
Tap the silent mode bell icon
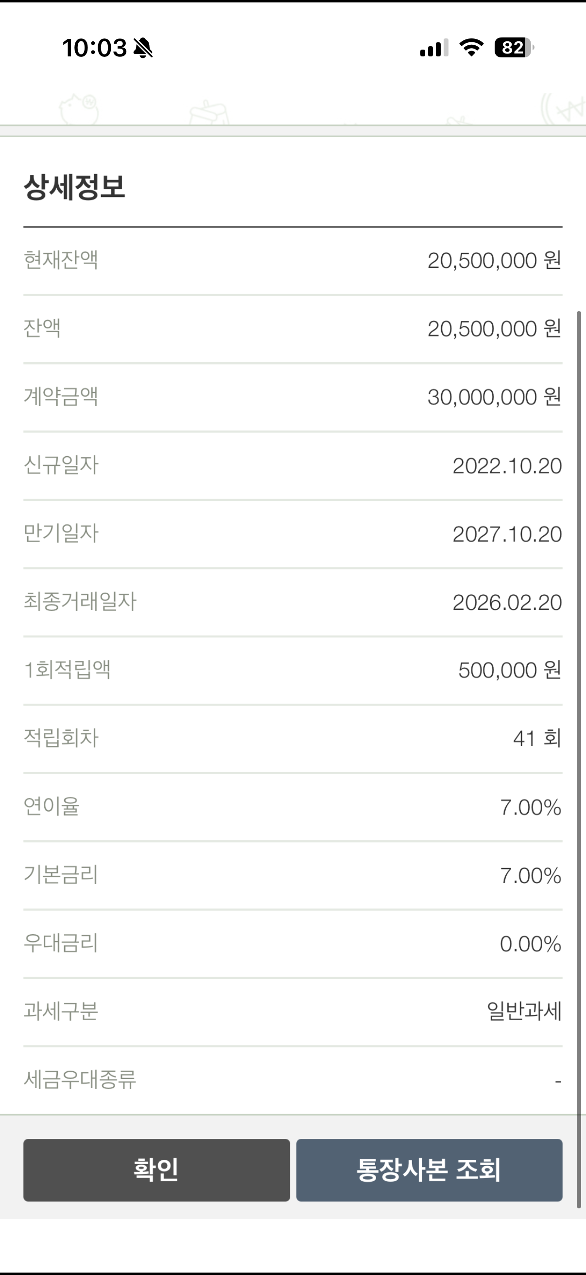coord(143,48)
